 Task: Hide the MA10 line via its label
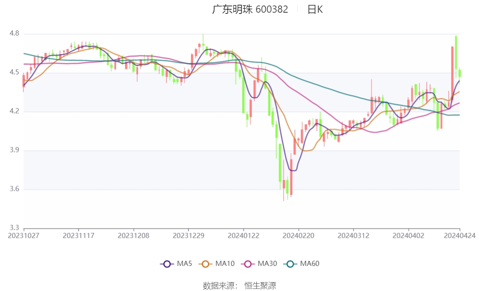tap(225, 264)
